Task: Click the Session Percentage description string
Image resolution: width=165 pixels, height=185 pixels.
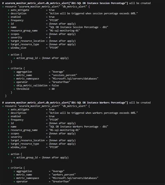Action: click(93, 14)
